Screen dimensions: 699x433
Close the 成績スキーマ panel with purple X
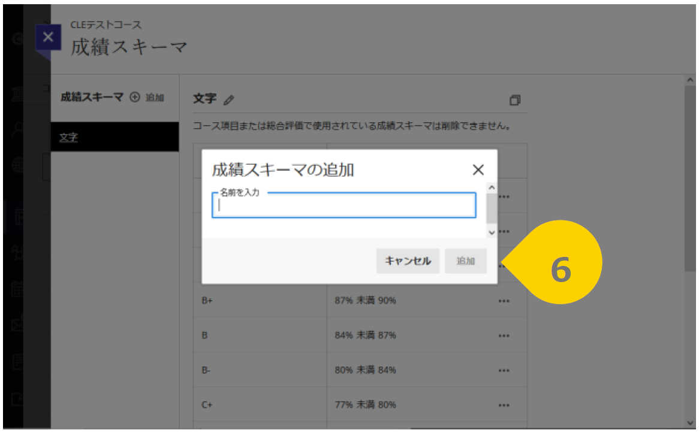48,37
